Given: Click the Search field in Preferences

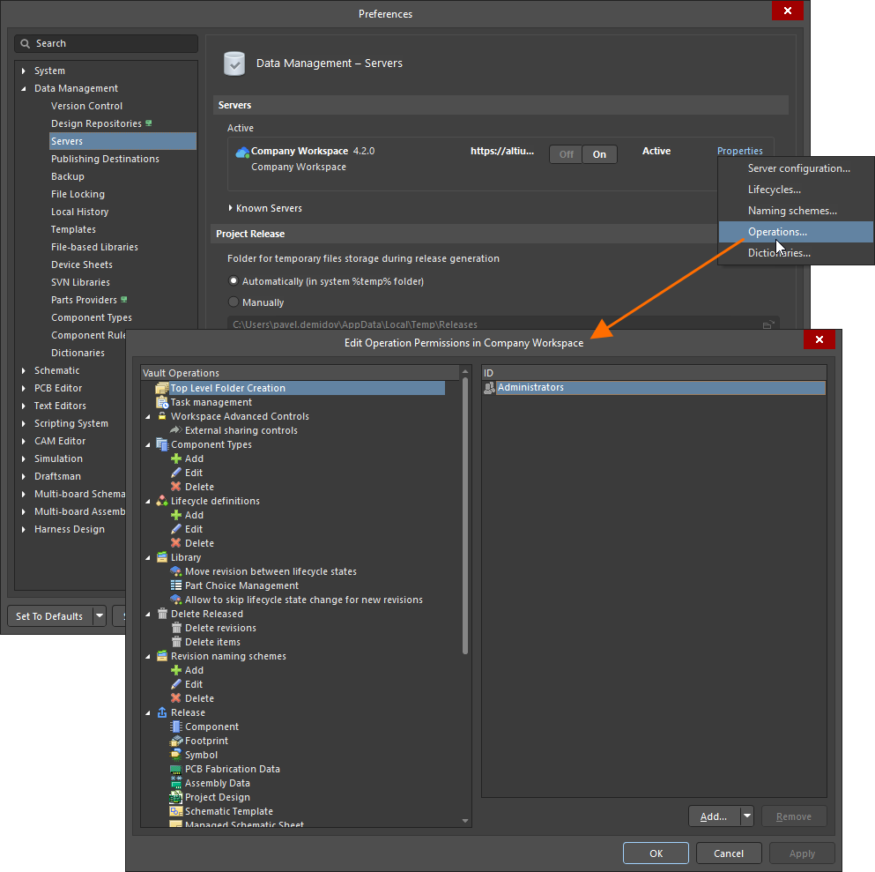Looking at the screenshot, I should [106, 43].
